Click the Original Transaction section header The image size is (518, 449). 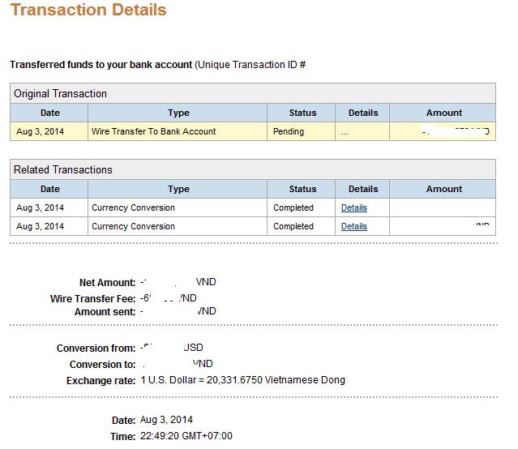(60, 93)
